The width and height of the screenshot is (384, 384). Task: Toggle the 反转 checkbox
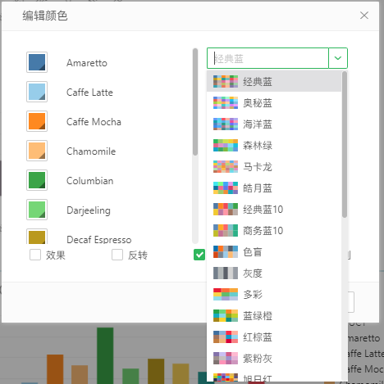[117, 255]
